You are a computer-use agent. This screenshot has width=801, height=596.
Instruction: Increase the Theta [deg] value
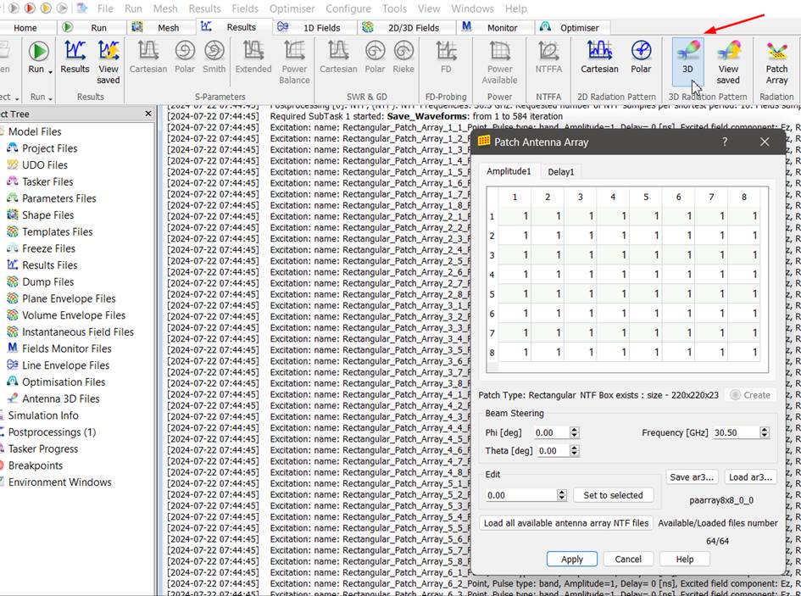pyautogui.click(x=574, y=448)
